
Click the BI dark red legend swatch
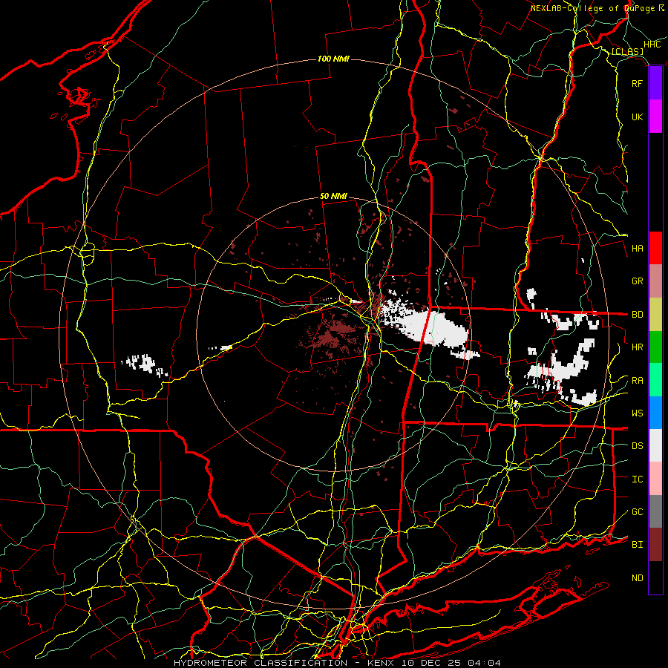pyautogui.click(x=655, y=545)
